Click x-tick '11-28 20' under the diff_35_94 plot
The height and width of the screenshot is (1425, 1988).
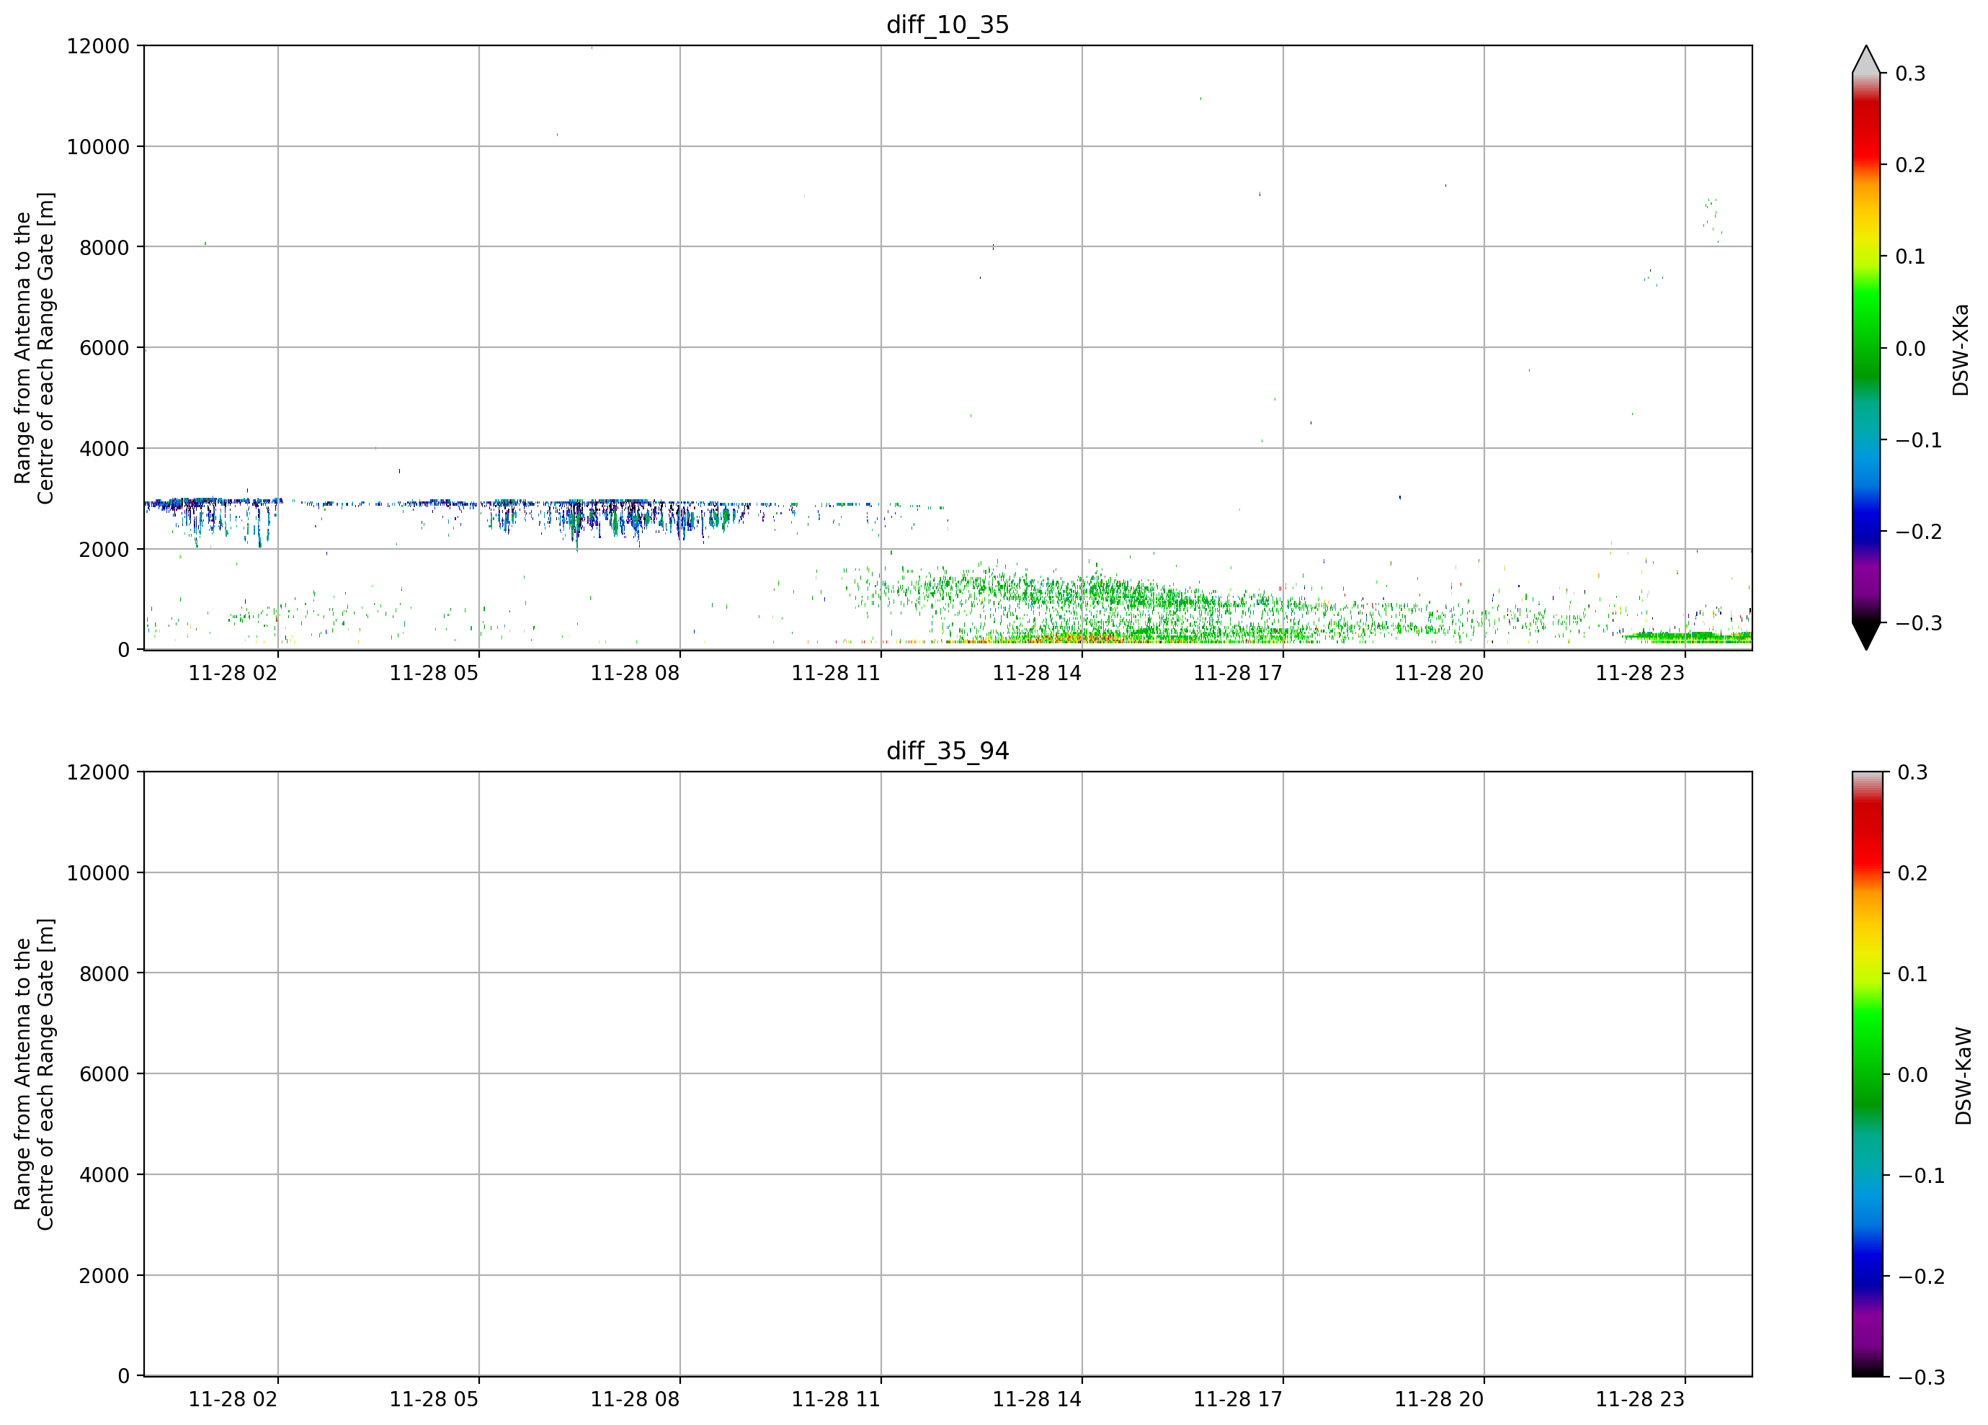(x=1439, y=1400)
